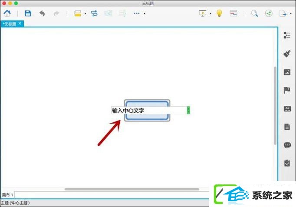Insert a new topic
The height and width of the screenshot is (207, 296).
(x=78, y=13)
